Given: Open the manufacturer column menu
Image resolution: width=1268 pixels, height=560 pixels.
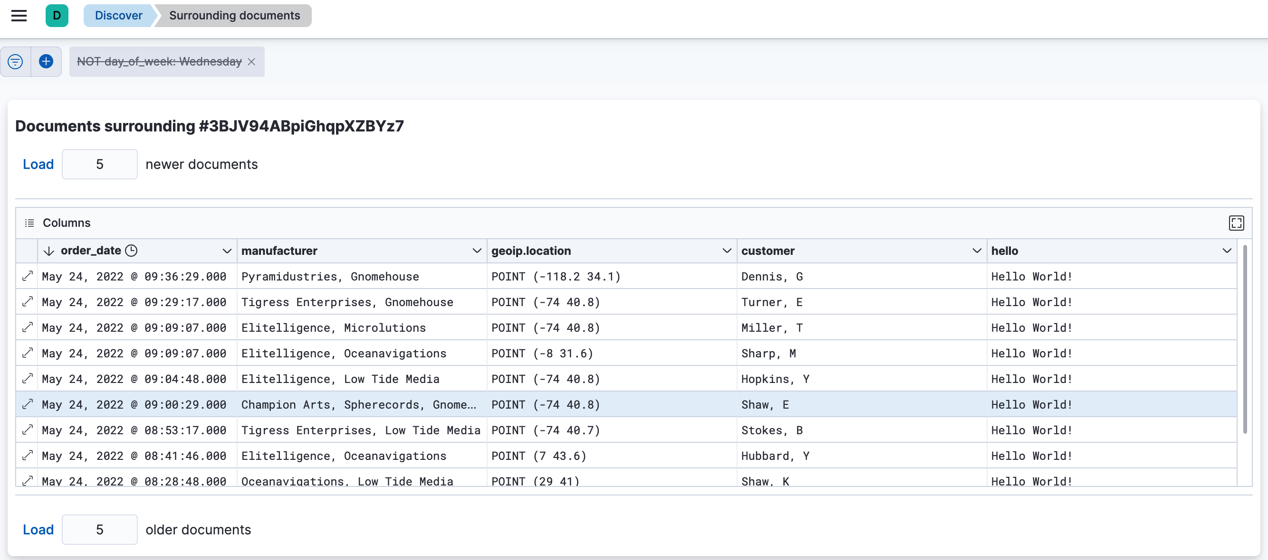Looking at the screenshot, I should point(476,251).
